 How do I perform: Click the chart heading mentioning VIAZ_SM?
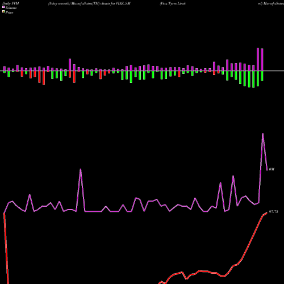[x=89, y=3]
